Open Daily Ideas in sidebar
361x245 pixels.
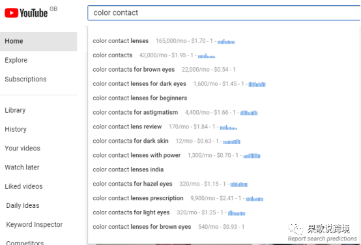point(23,205)
